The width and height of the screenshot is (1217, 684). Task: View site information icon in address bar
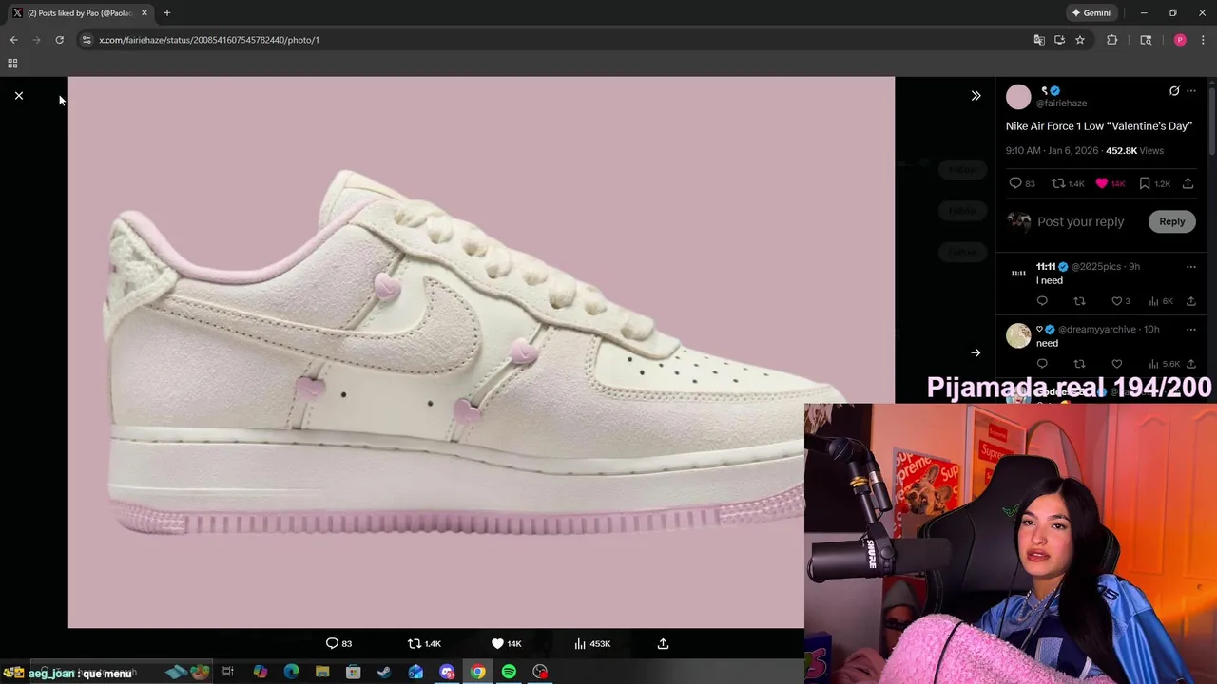tap(87, 40)
